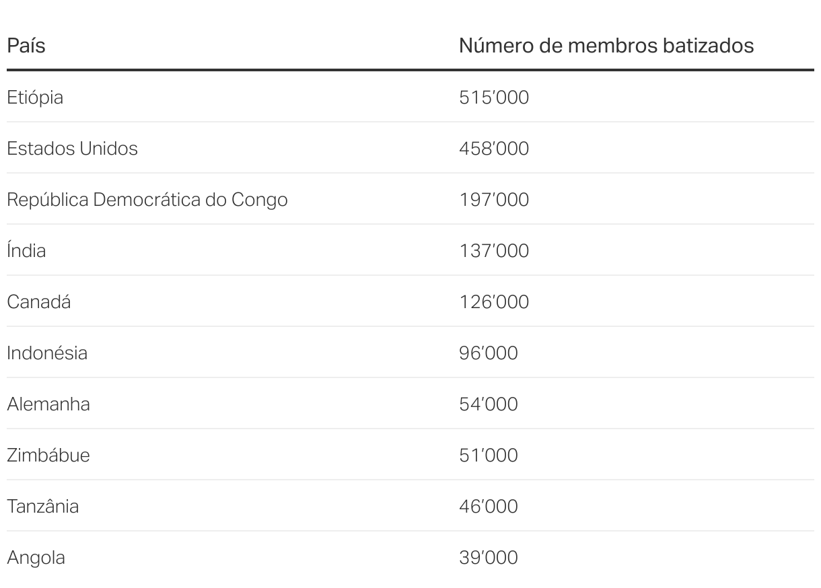Click the 515'000 value for Etiópia
The height and width of the screenshot is (588, 821).
(494, 97)
